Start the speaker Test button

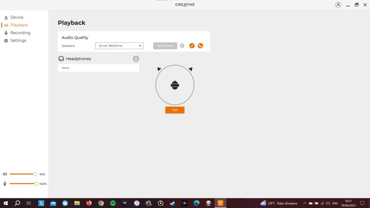(x=175, y=110)
